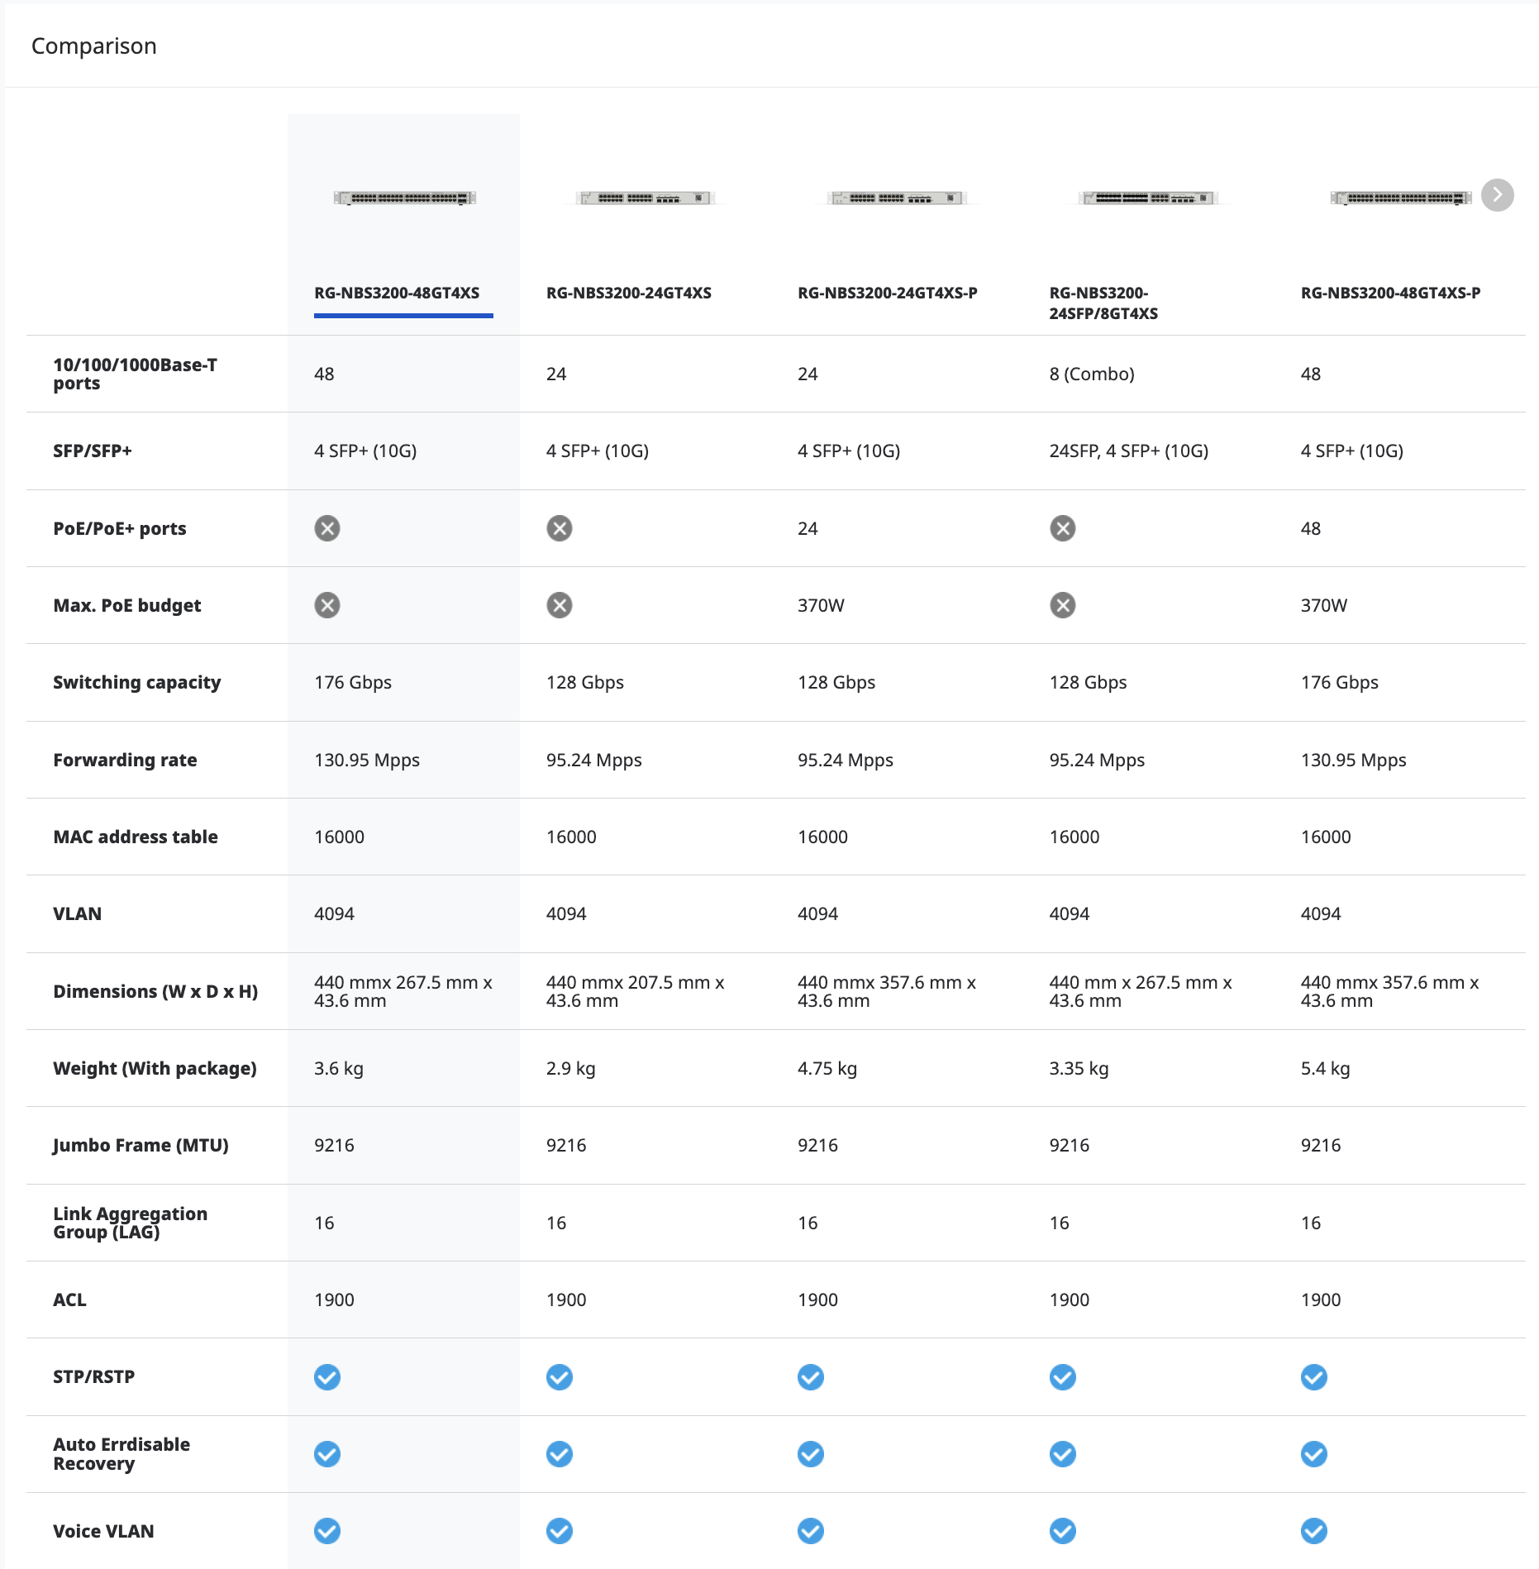The width and height of the screenshot is (1539, 1569).
Task: Open the RG-NBS3200-48GT4XS-P switch thumbnail
Action: click(1400, 198)
